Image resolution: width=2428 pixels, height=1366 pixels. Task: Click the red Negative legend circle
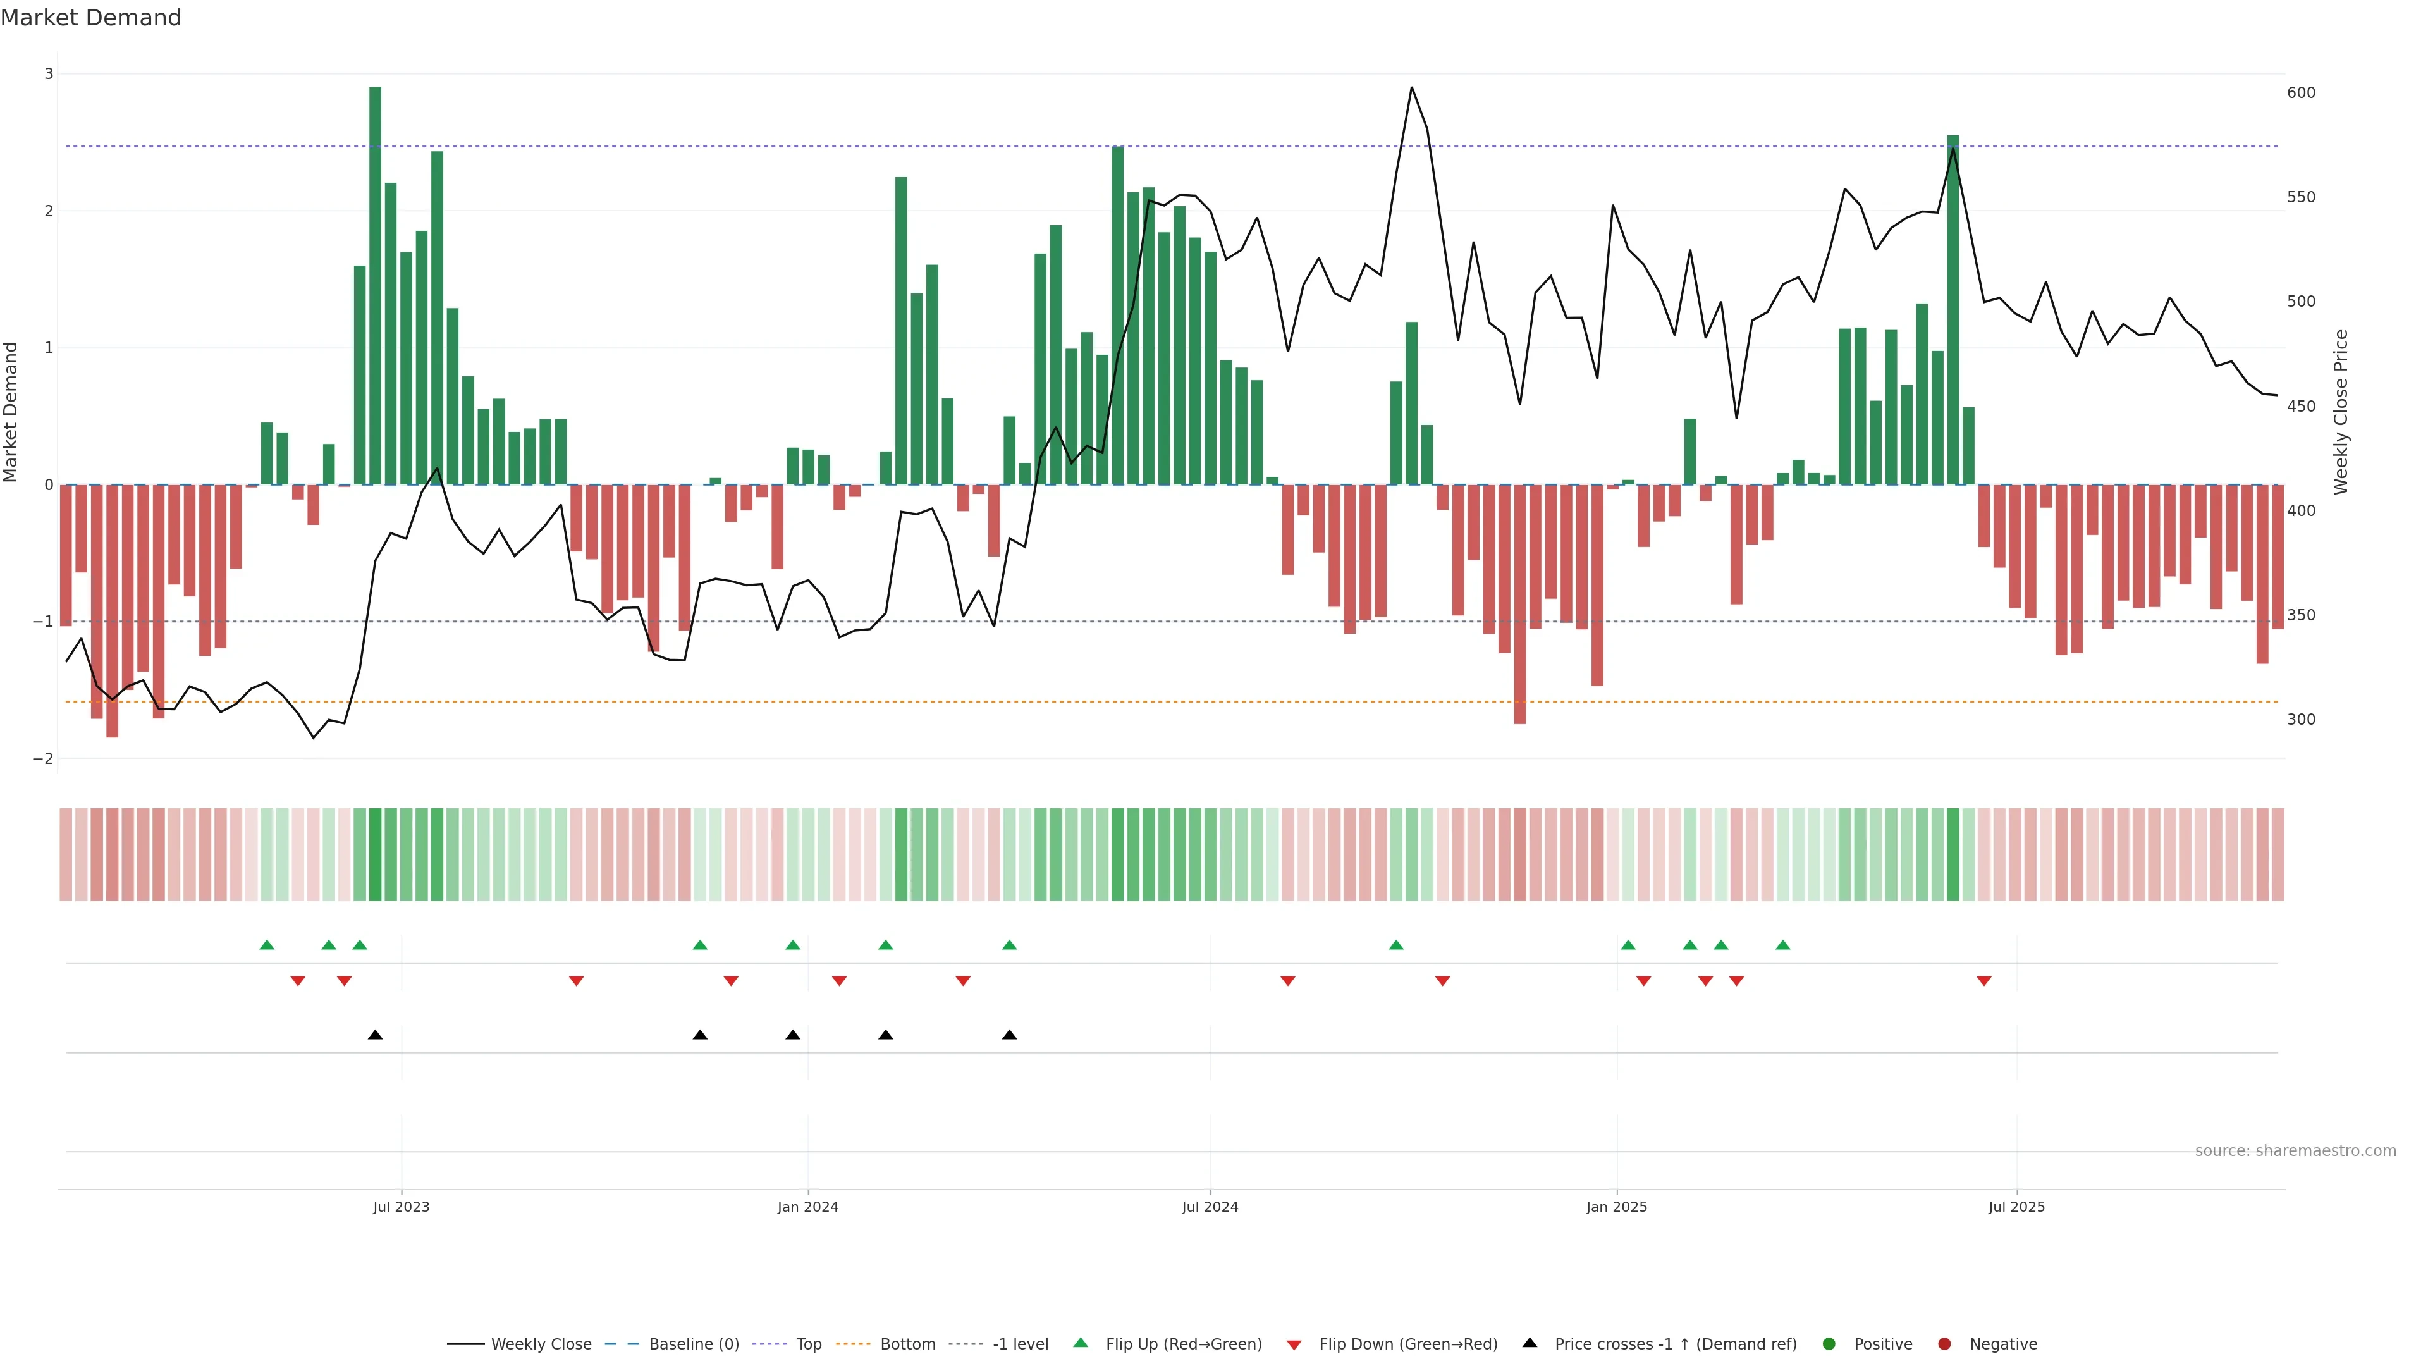click(x=1944, y=1343)
